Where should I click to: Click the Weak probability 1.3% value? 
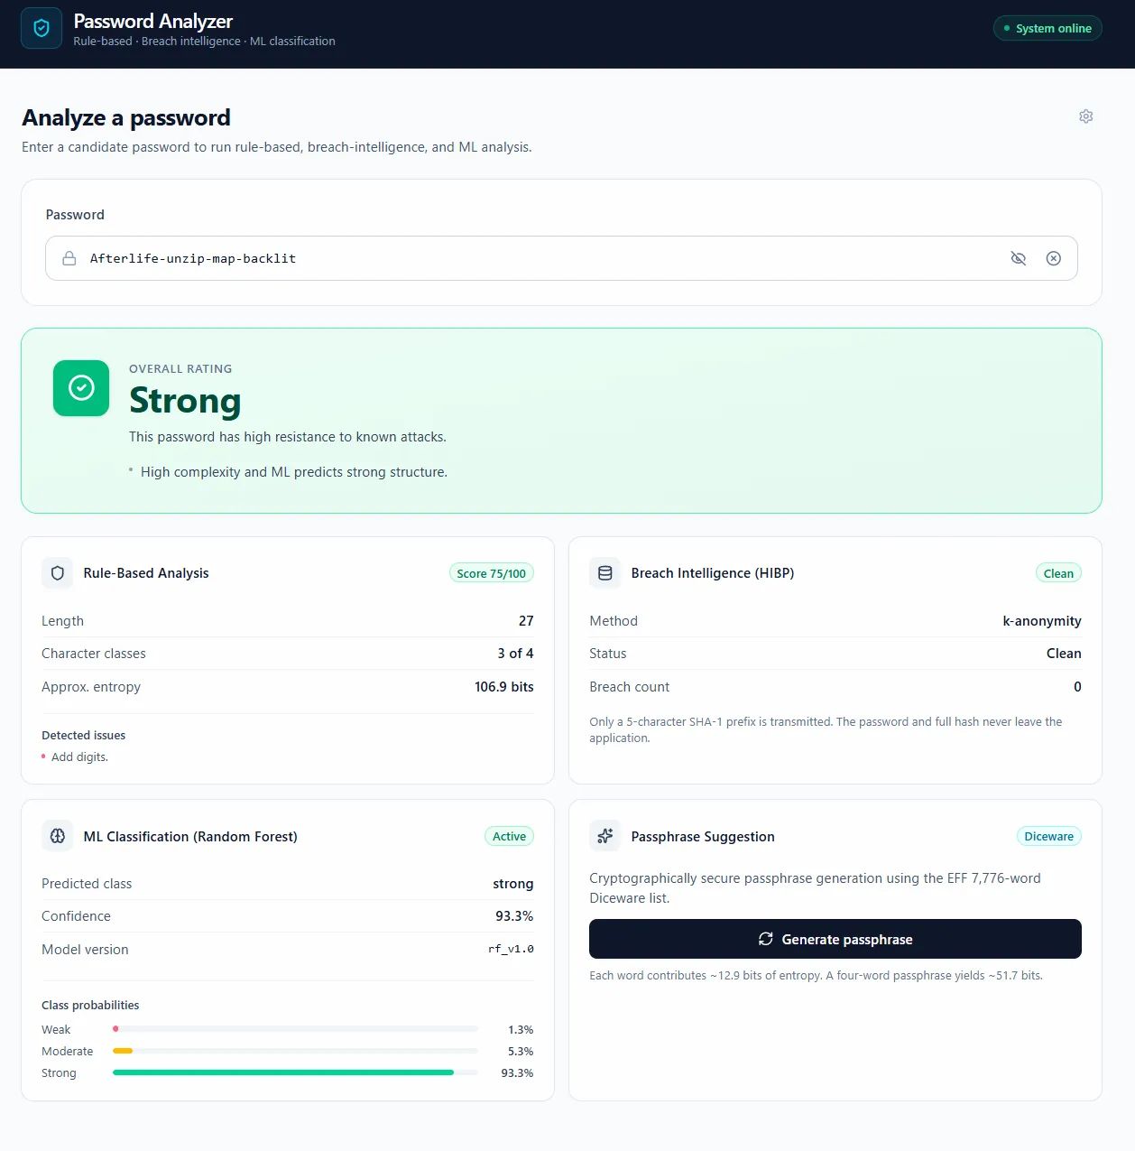coord(521,1030)
